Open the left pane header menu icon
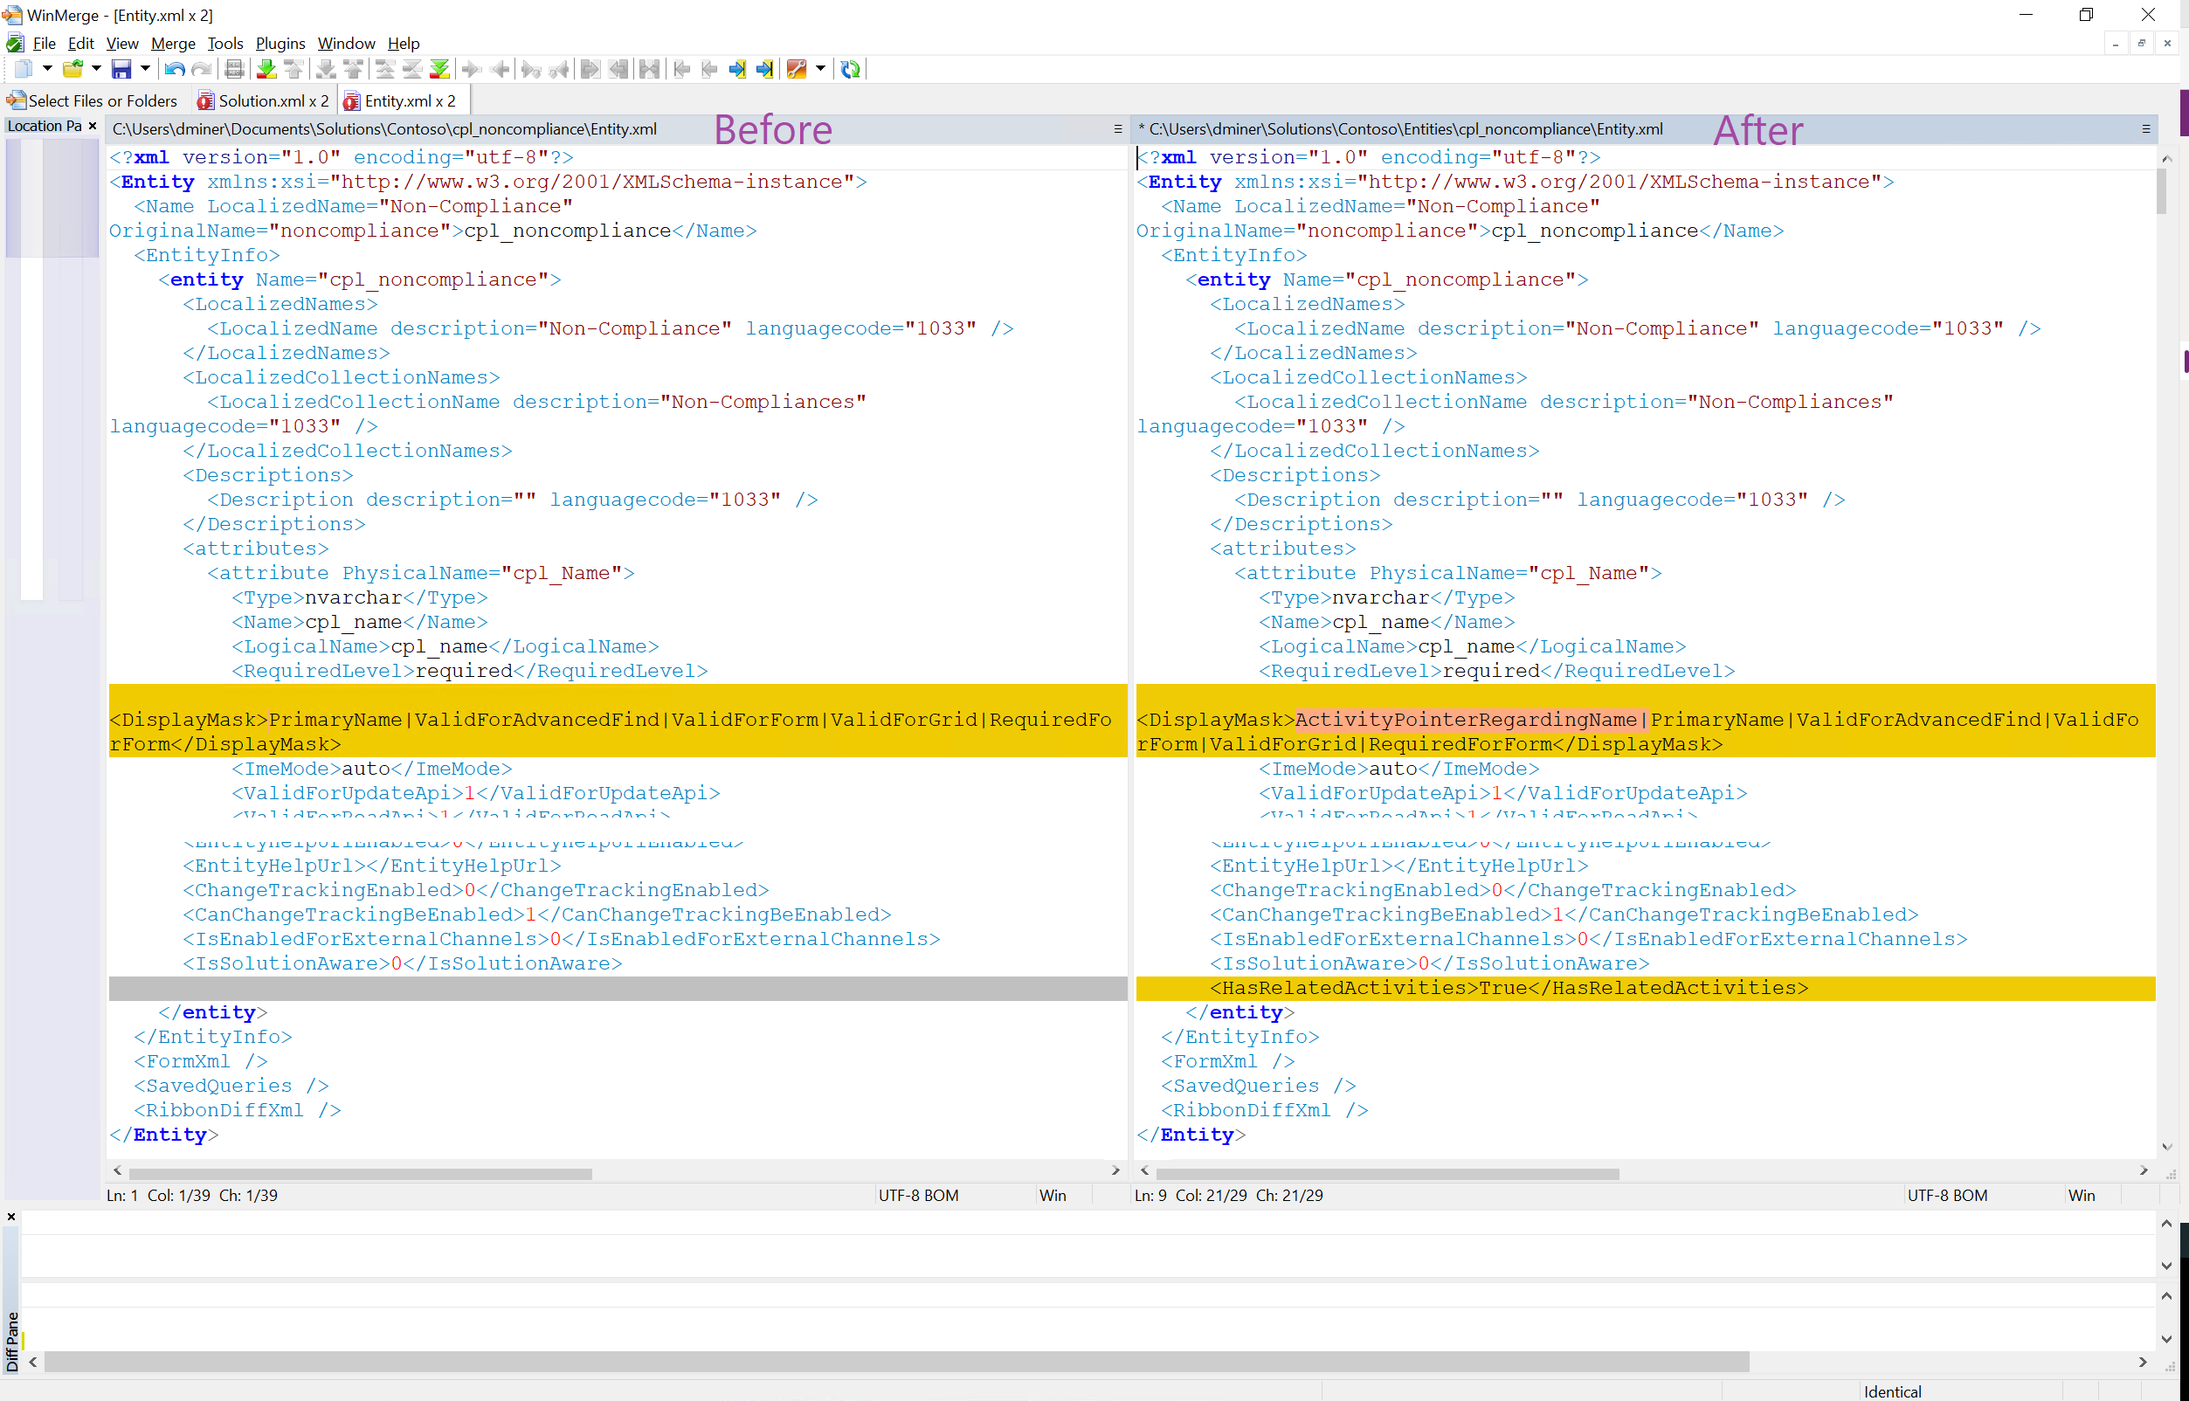This screenshot has height=1401, width=2189. pos(1118,129)
